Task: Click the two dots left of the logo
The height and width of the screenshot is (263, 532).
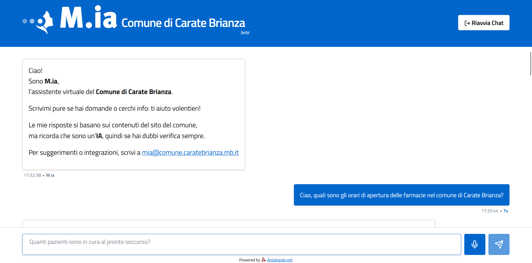Action: [28, 21]
